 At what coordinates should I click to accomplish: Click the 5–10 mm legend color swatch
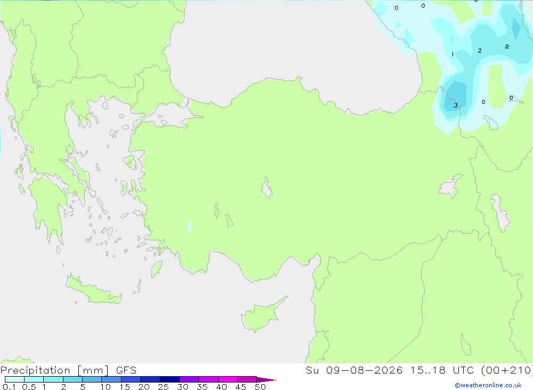coord(92,379)
